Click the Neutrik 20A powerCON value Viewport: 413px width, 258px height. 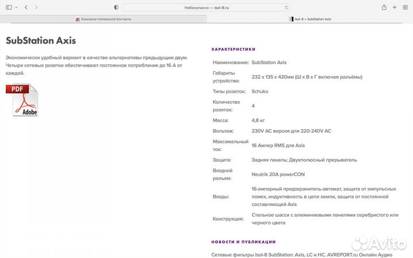278,174
